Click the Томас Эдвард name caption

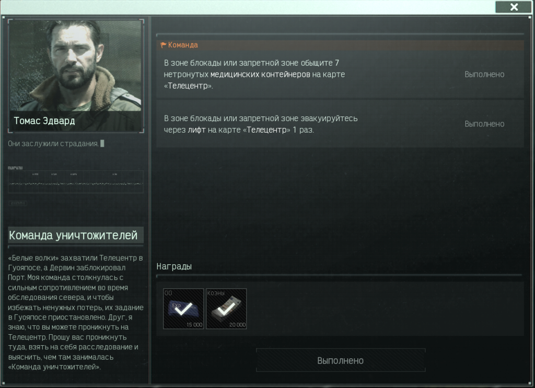click(x=44, y=121)
